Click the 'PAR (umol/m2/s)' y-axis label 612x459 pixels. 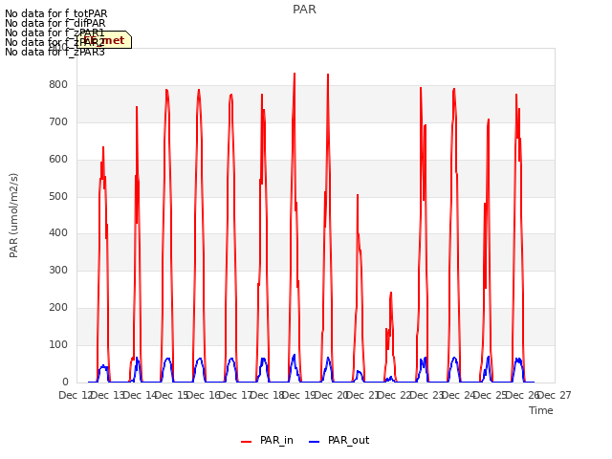pyautogui.click(x=13, y=215)
